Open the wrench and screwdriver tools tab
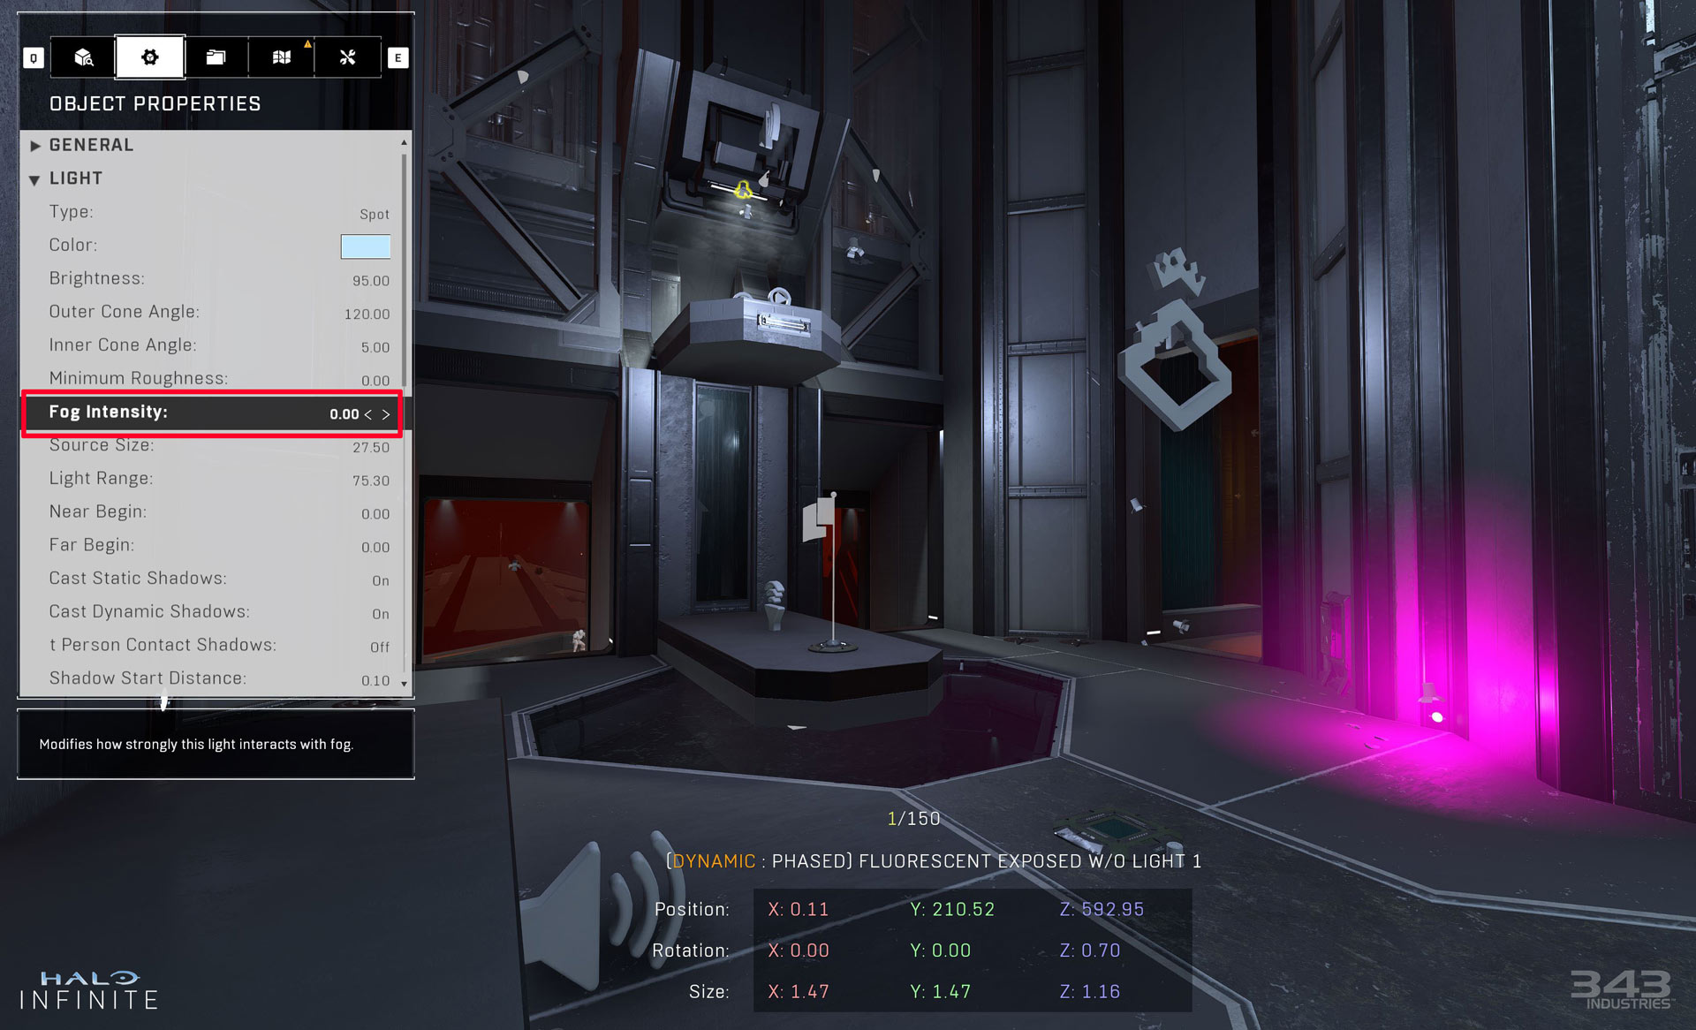 click(347, 57)
